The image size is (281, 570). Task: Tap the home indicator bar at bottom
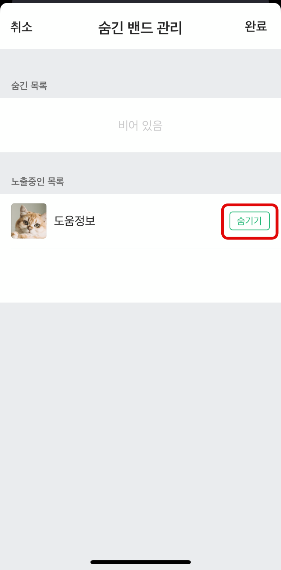coord(140,562)
